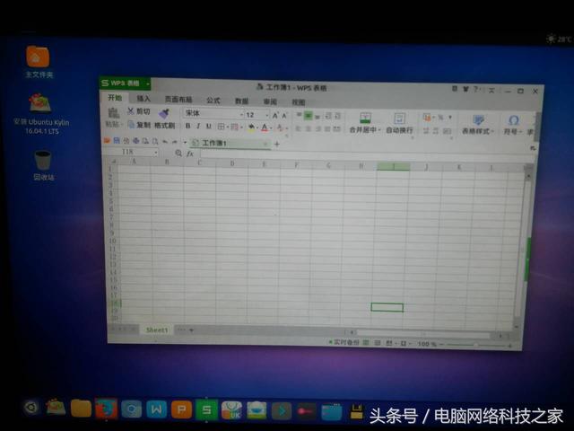Expand the WPS 表格 application menu arrow
Viewport: 574px width, 431px height.
147,84
